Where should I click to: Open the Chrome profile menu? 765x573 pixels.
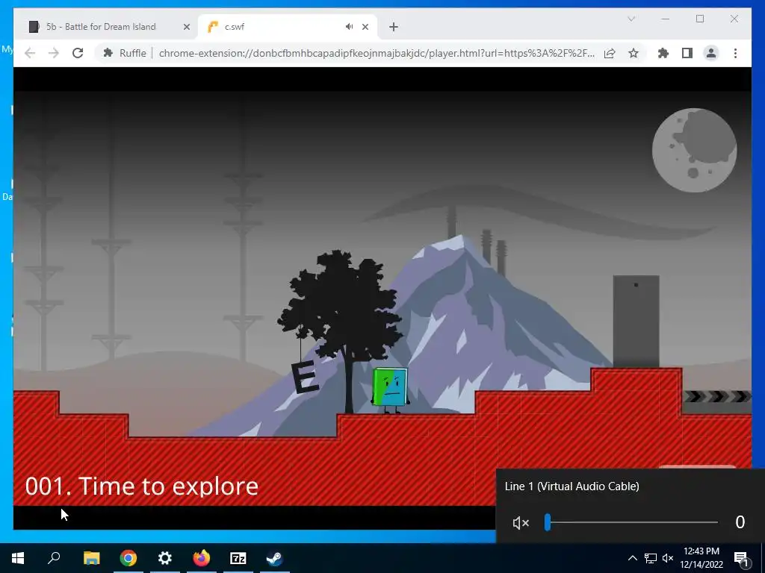(711, 53)
